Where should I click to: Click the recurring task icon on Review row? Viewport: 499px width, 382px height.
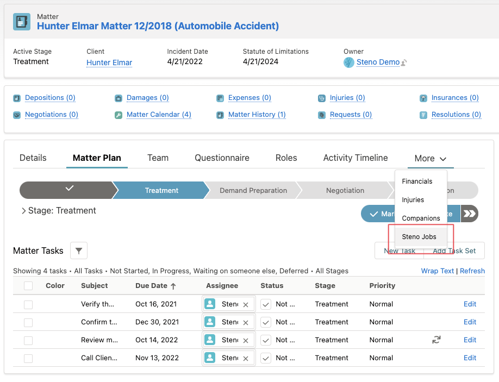436,340
